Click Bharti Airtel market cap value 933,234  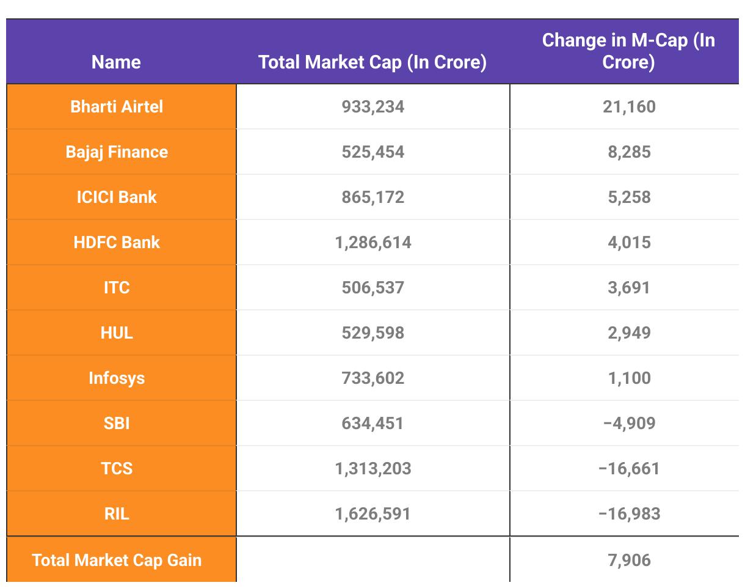coord(373,106)
